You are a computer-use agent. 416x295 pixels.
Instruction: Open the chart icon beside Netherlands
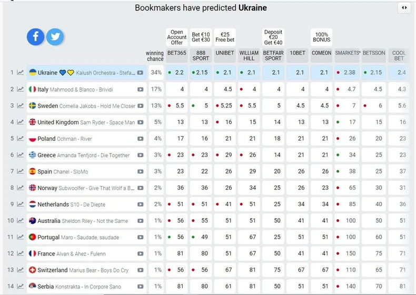click(20, 204)
